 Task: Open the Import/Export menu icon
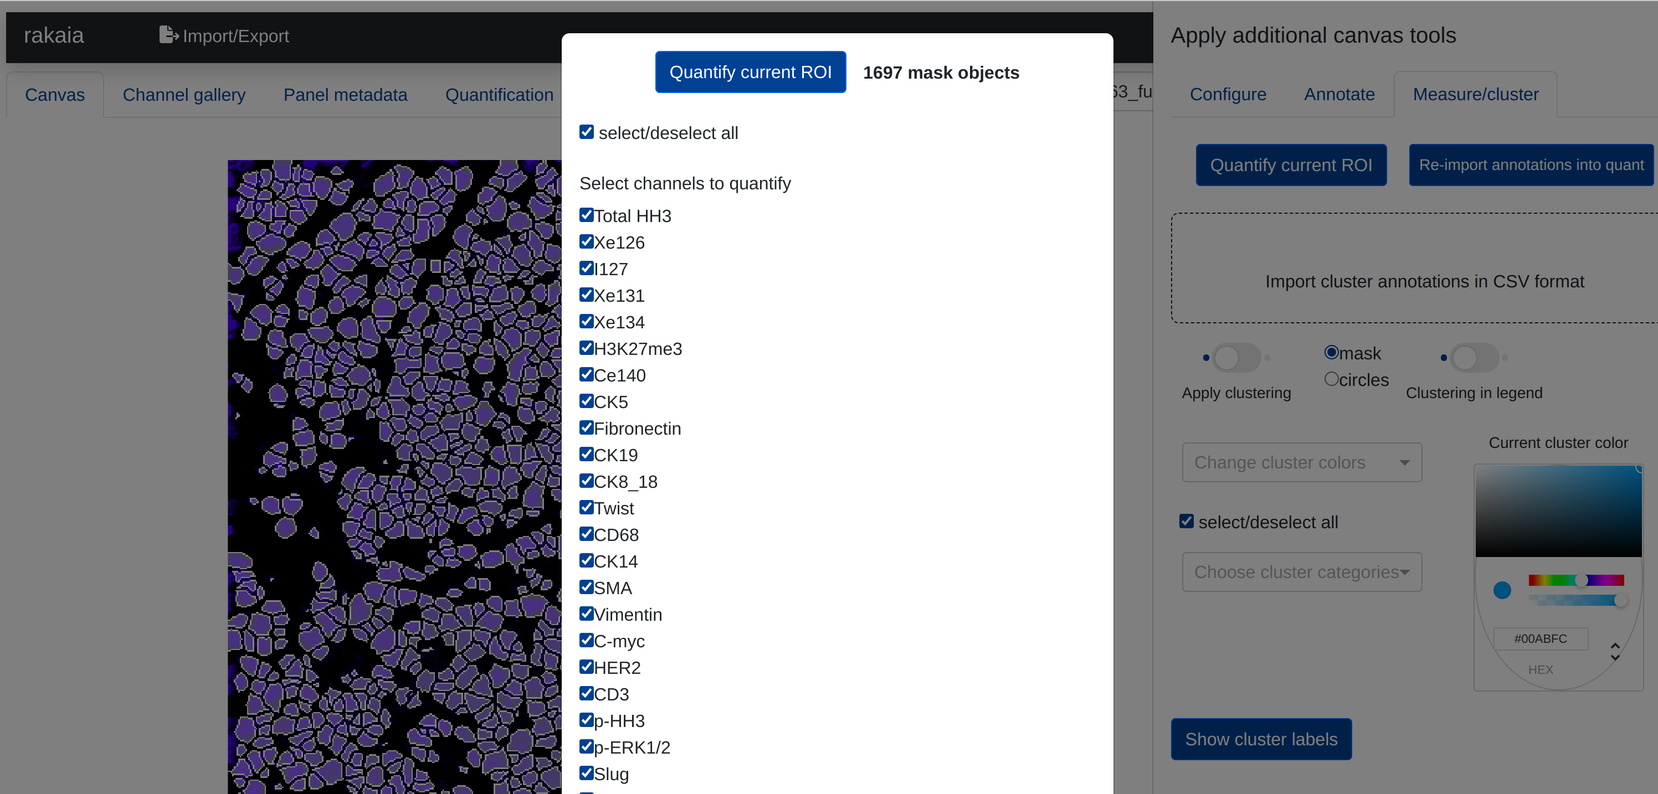click(x=168, y=35)
